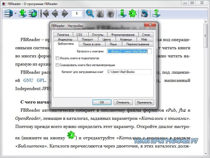Image resolution: width=210 pixels, height=158 pixels.
Task: Go back with left arrow icon
Action: [55, 13]
